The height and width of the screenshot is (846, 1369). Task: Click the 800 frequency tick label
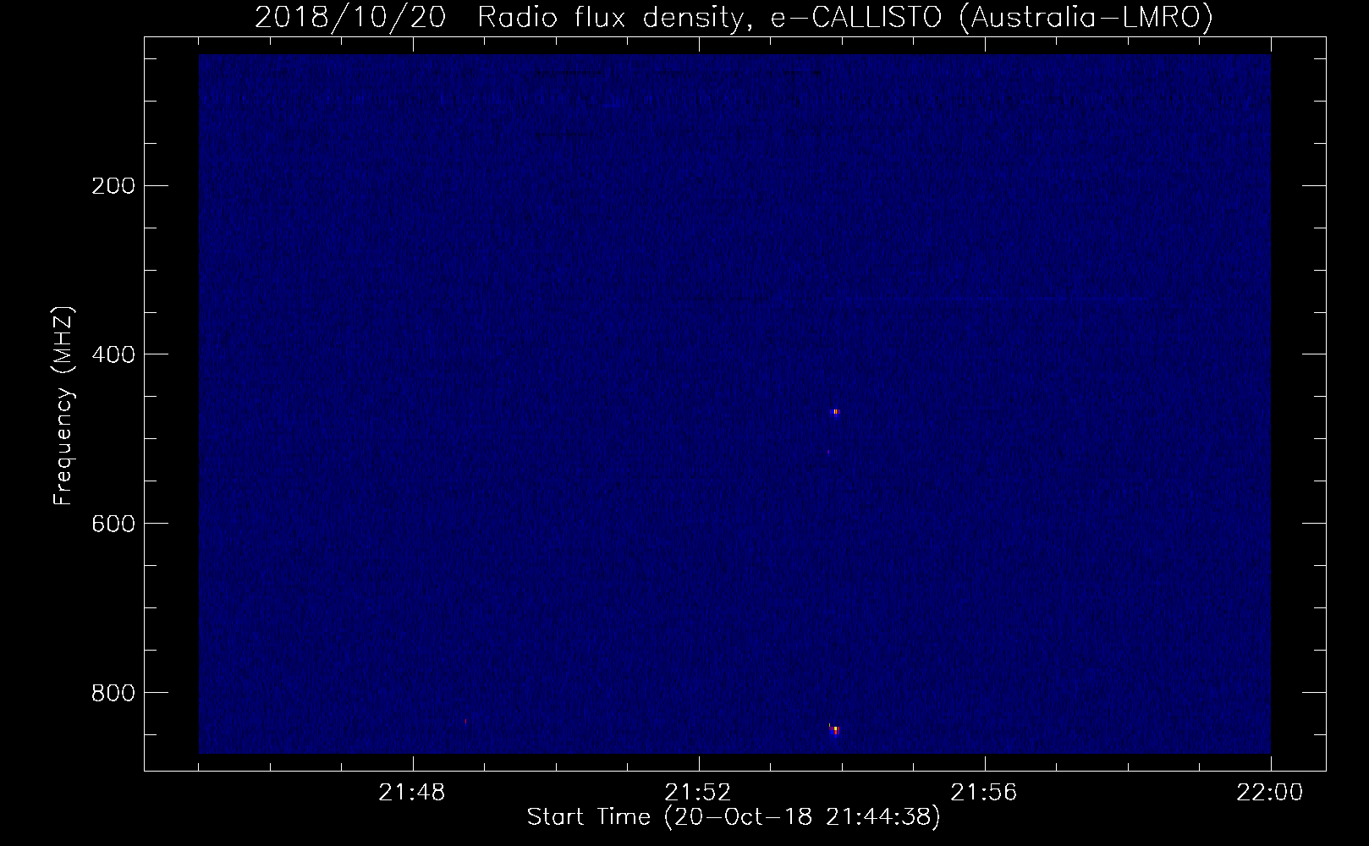click(x=113, y=693)
